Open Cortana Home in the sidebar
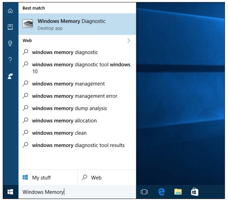 click(10, 11)
